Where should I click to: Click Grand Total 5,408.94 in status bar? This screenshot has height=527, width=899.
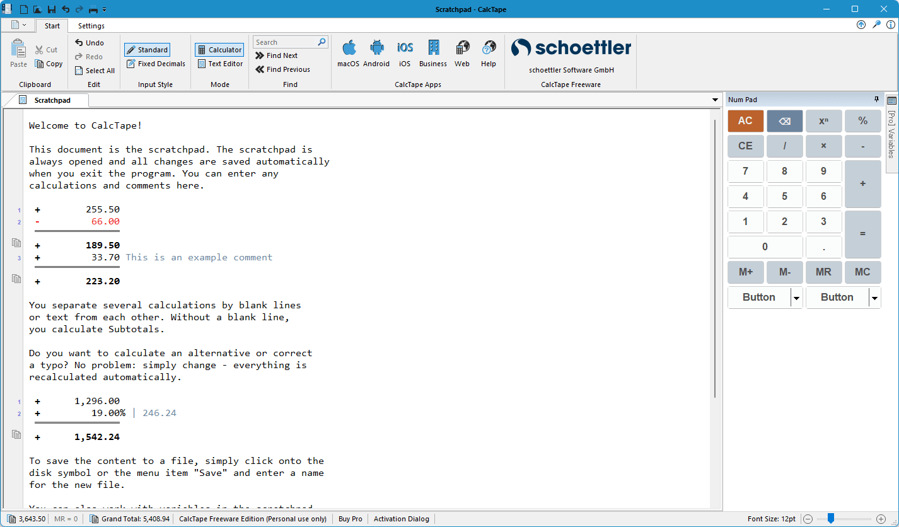(130, 519)
